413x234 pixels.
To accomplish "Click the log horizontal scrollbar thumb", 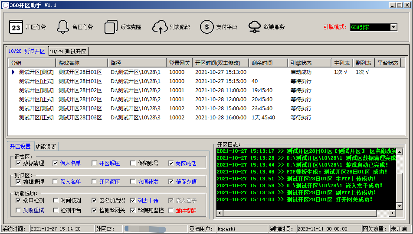I will 300,213.
